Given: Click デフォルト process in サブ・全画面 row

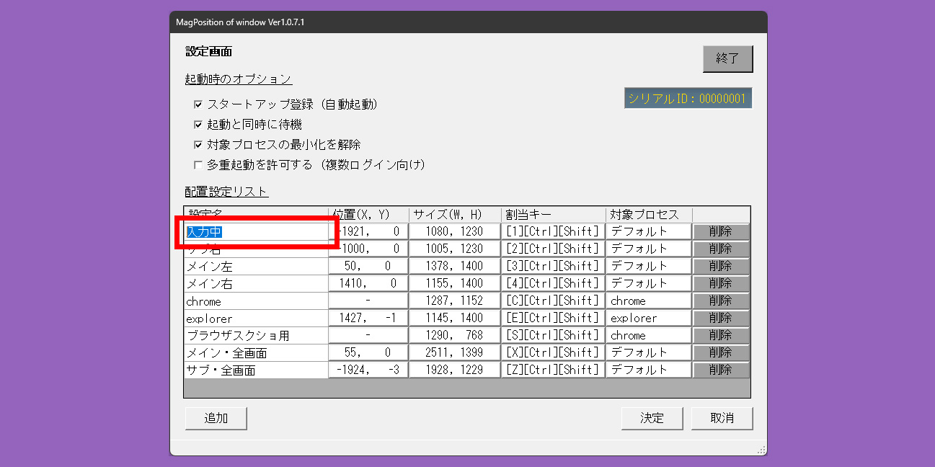Looking at the screenshot, I should pyautogui.click(x=649, y=370).
